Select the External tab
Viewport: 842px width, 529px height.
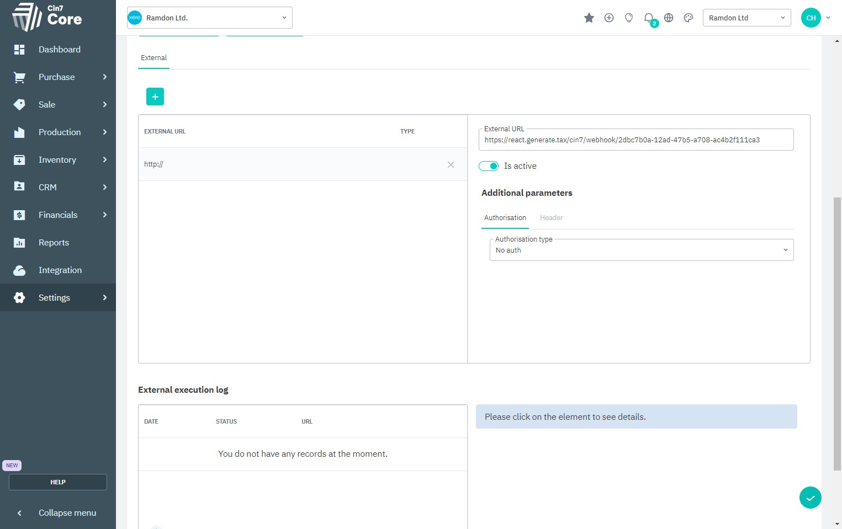153,58
